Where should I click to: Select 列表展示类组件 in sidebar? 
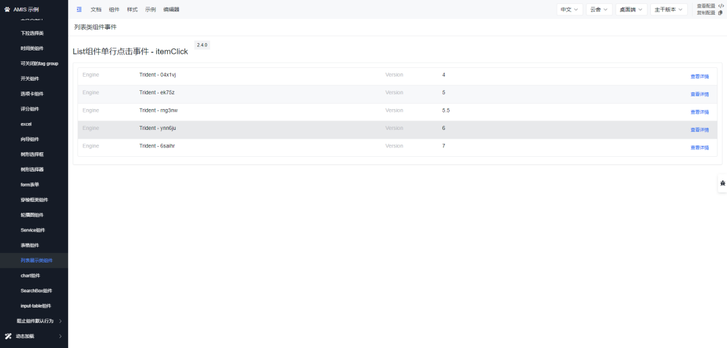point(36,260)
